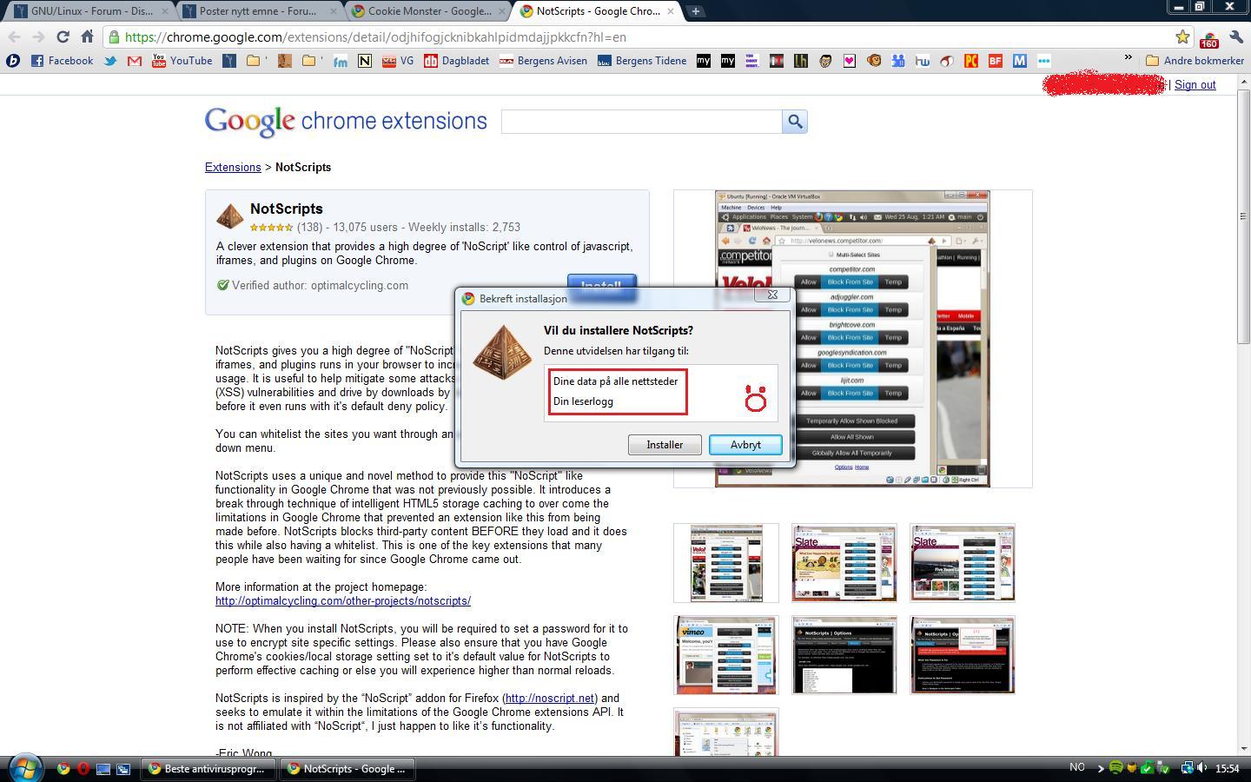Click the magnifier search button for extensions
This screenshot has width=1251, height=782.
[795, 122]
